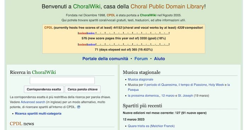This screenshot has height=130, width=247.
Task: Click the ChoralWiki link in welcome heading
Action: pos(87,6)
